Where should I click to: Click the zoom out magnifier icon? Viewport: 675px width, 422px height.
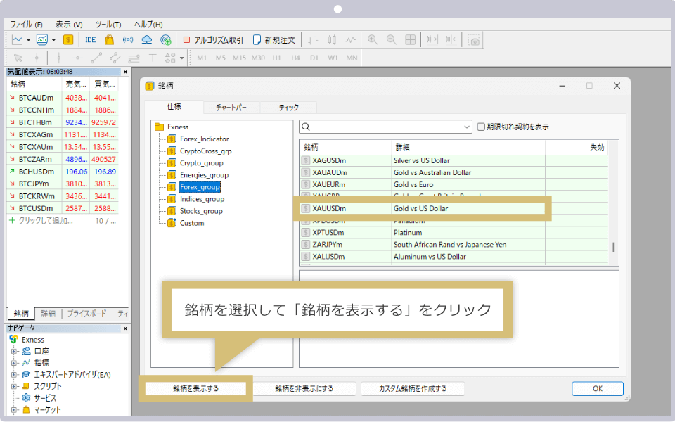point(392,40)
